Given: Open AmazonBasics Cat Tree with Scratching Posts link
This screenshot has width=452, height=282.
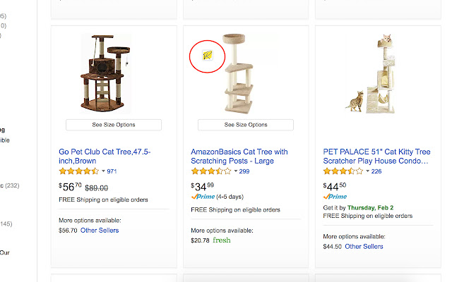Looking at the screenshot, I should click(x=239, y=156).
